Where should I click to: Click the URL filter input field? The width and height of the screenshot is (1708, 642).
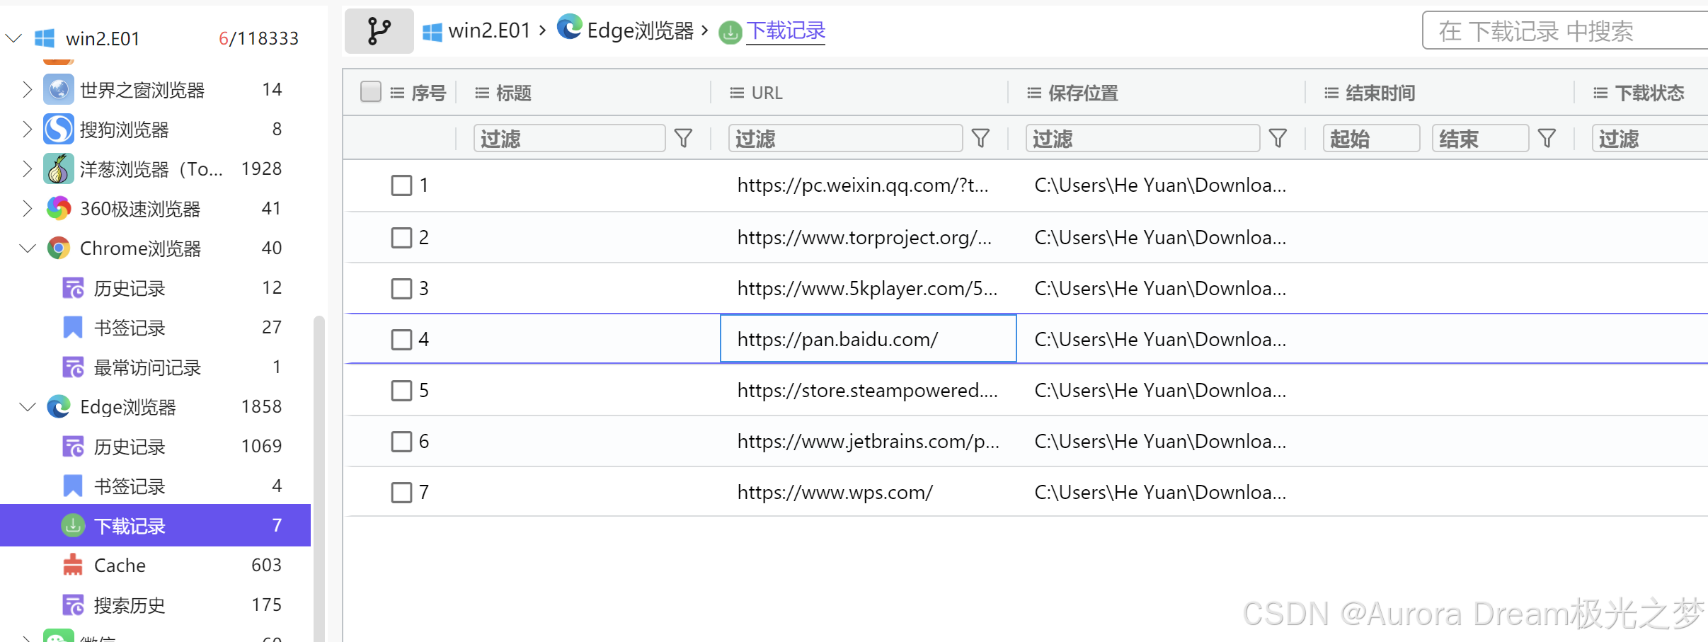pos(846,138)
